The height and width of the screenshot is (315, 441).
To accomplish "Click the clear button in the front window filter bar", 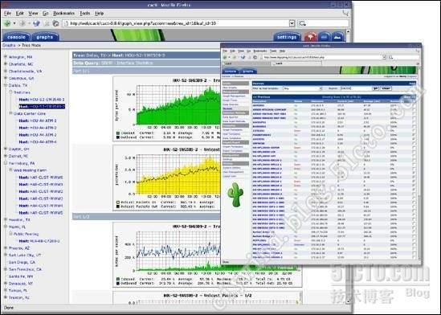I will click(x=386, y=88).
